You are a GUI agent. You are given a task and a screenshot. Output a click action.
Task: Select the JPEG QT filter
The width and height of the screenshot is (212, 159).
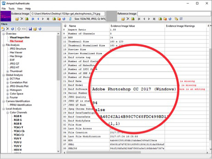tap(14, 64)
